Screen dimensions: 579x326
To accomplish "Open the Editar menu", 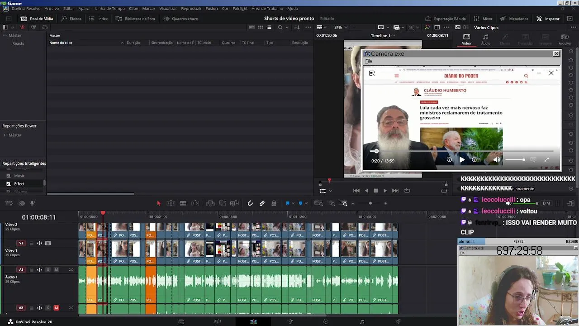I will (x=69, y=9).
